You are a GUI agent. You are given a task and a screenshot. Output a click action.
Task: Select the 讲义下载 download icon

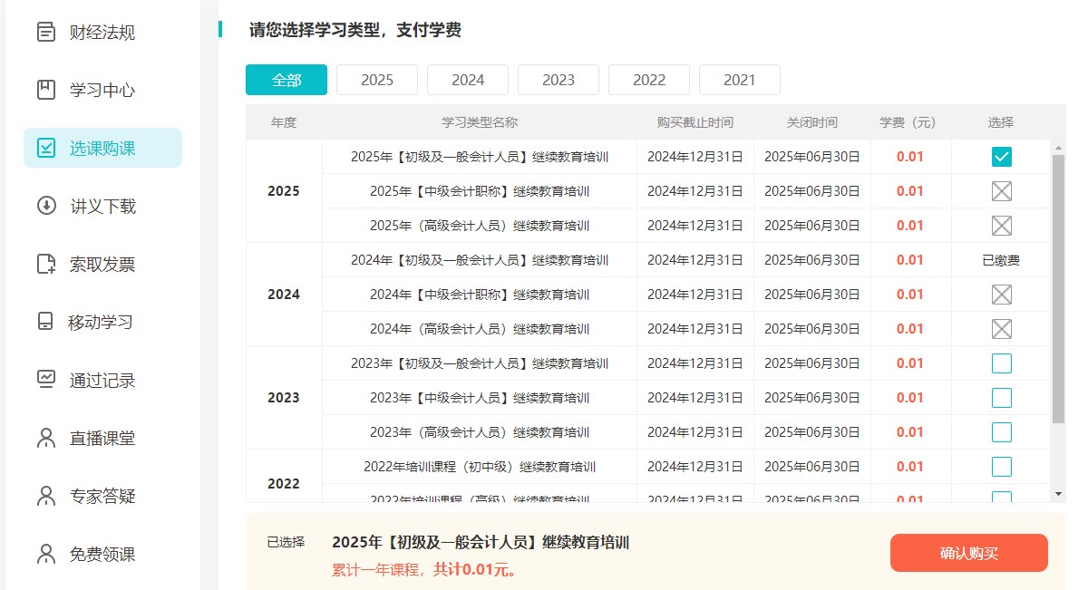(45, 206)
